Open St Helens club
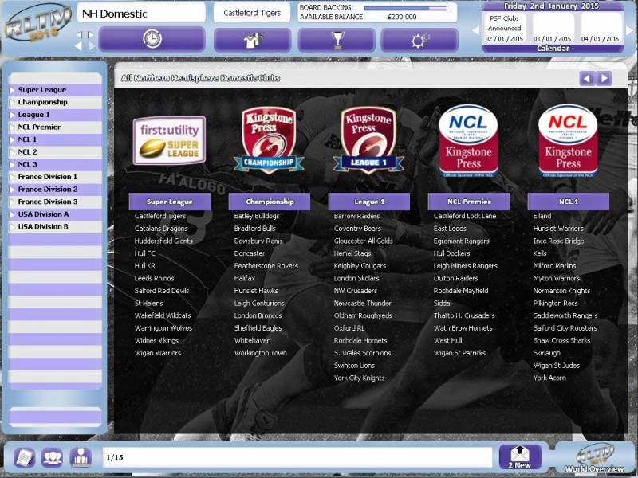 pos(148,304)
